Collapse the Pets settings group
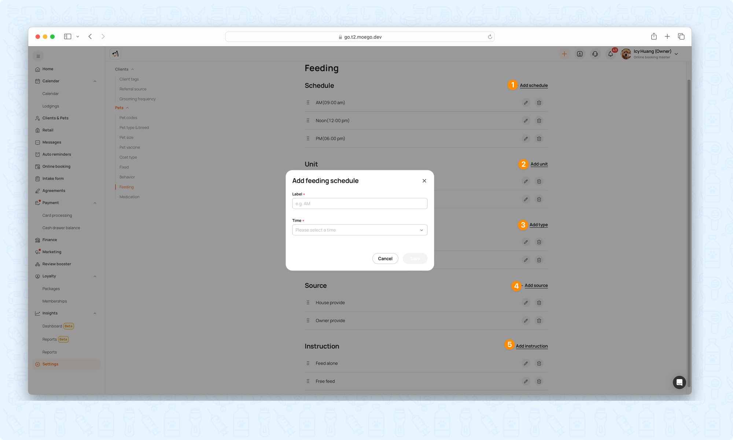This screenshot has width=733, height=440. pos(127,108)
